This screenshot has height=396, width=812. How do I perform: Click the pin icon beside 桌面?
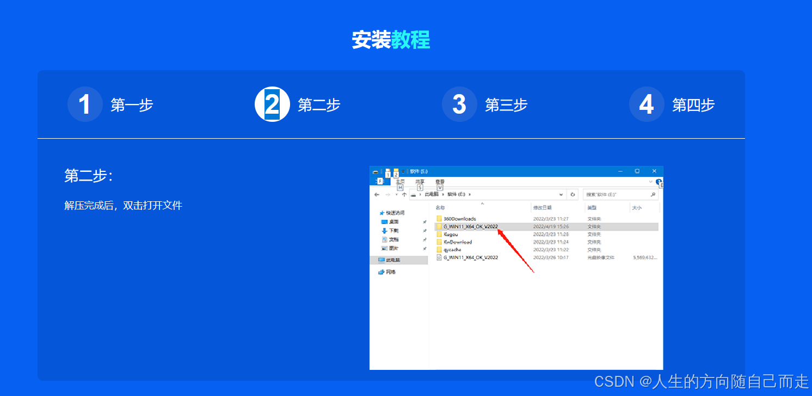coord(425,222)
